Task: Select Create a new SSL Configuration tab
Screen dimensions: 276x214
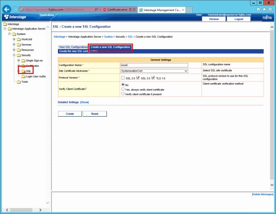Action: 110,47
